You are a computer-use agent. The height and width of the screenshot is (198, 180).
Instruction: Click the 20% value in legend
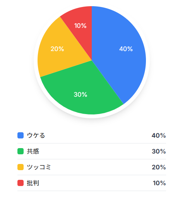159,167
